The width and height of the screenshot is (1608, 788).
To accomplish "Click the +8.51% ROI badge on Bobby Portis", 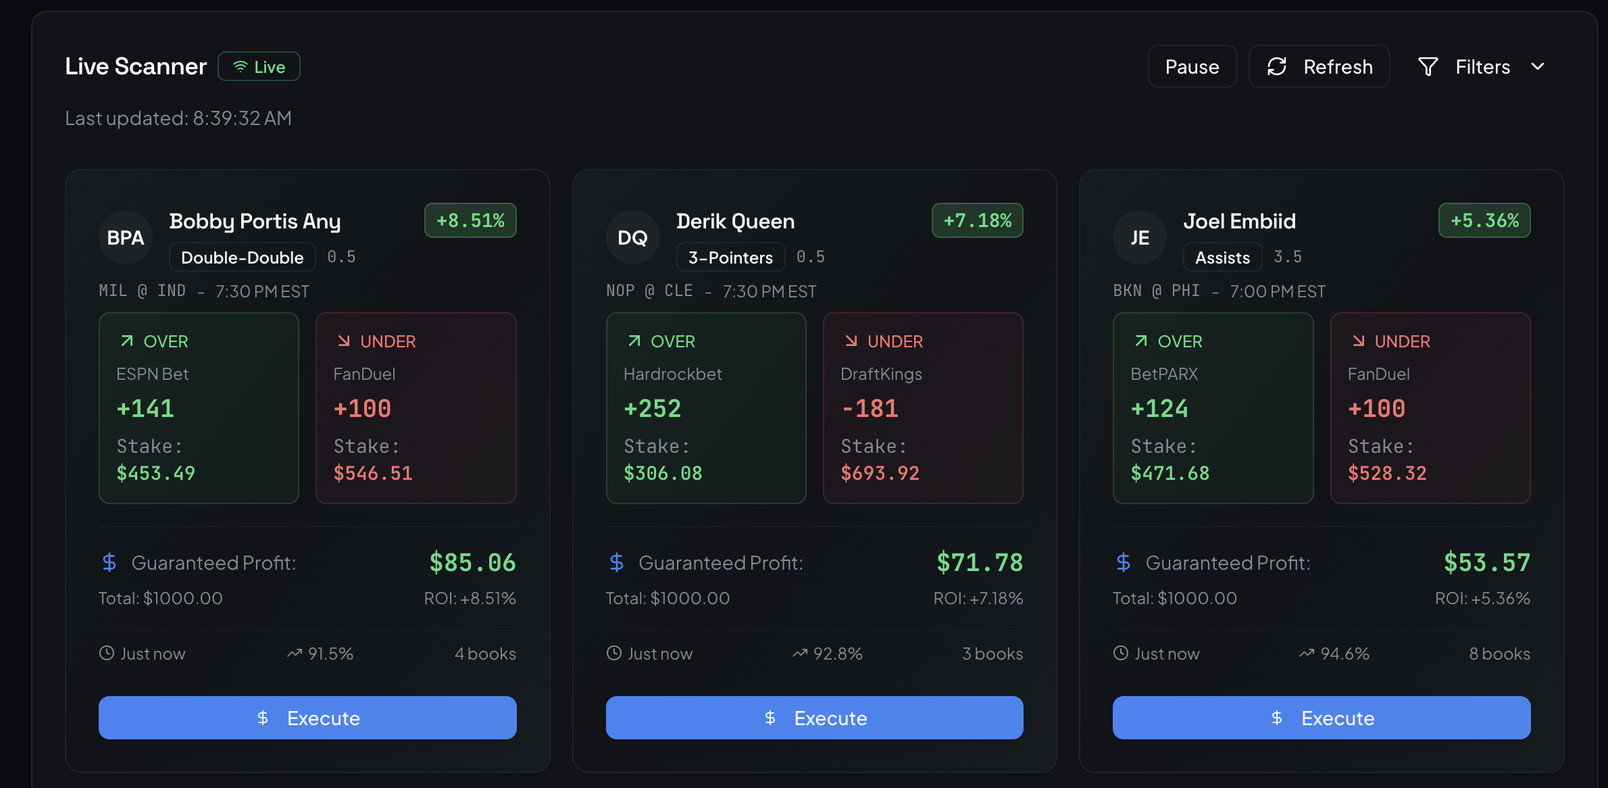I will [x=470, y=220].
